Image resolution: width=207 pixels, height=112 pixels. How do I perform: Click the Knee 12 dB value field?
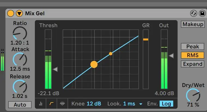[x=94, y=104]
